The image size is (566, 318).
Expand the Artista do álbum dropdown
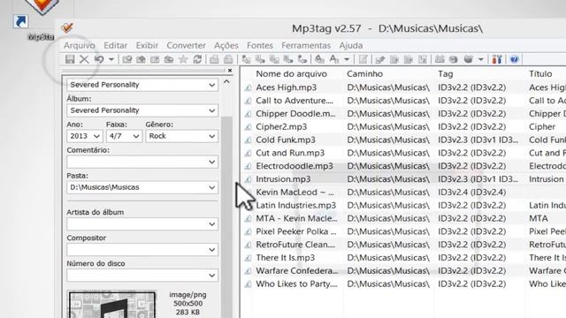tap(212, 224)
